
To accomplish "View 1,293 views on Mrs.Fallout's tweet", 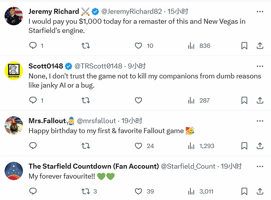I will 201,146.
